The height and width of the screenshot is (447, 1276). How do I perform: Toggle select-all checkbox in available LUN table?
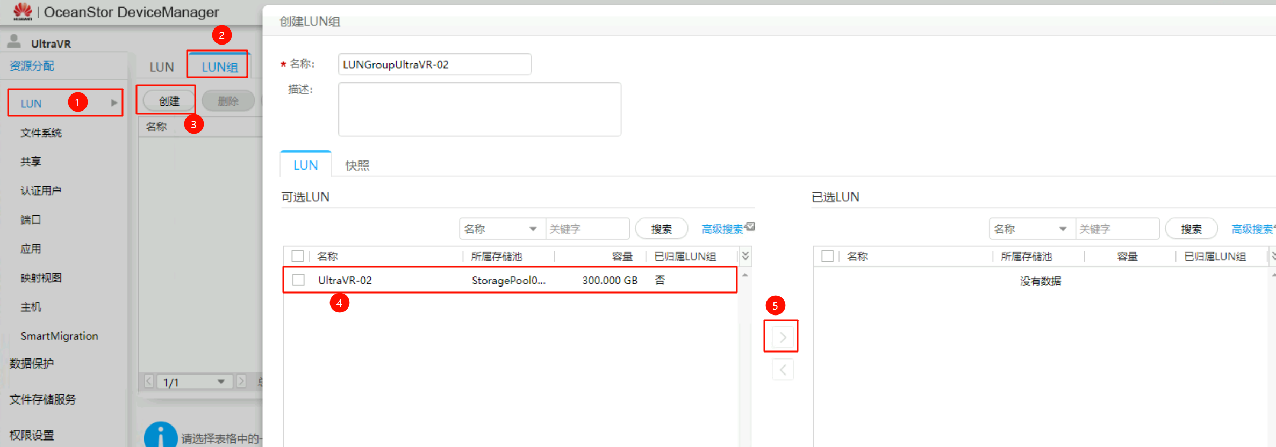pos(298,256)
